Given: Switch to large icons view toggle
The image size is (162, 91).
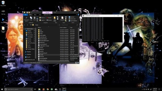Looking at the screenshot, I should pos(78,63).
